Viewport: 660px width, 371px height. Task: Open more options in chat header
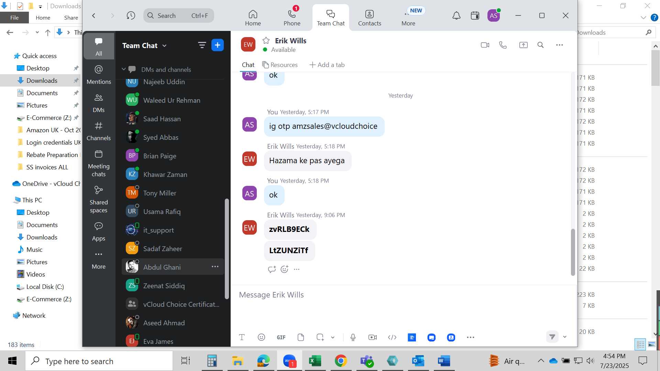coord(559,45)
